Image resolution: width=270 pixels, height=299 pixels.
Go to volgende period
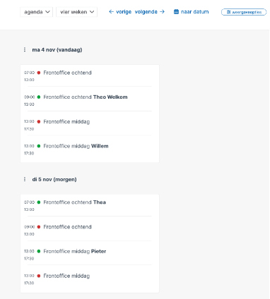150,12
